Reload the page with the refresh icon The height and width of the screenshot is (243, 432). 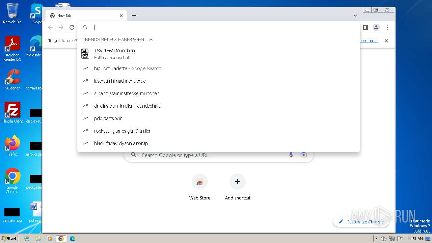click(x=72, y=27)
